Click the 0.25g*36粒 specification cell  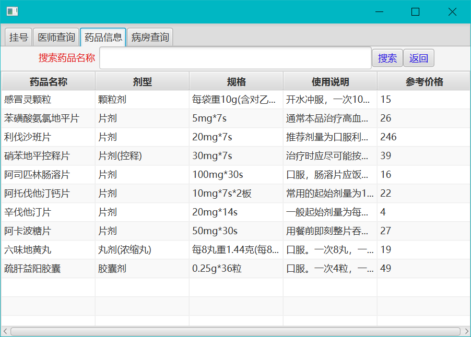pyautogui.click(x=236, y=269)
